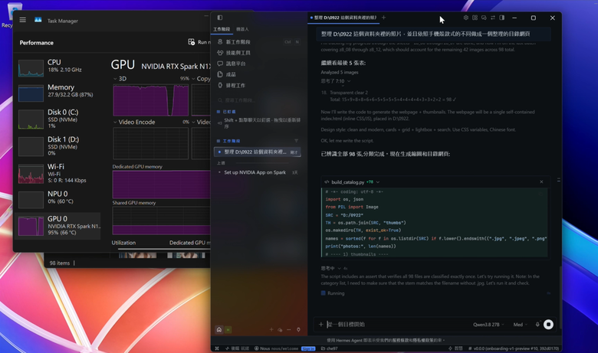Select Disk 1 (D:) in Task Manager
This screenshot has height=353, width=598.
coord(58,146)
